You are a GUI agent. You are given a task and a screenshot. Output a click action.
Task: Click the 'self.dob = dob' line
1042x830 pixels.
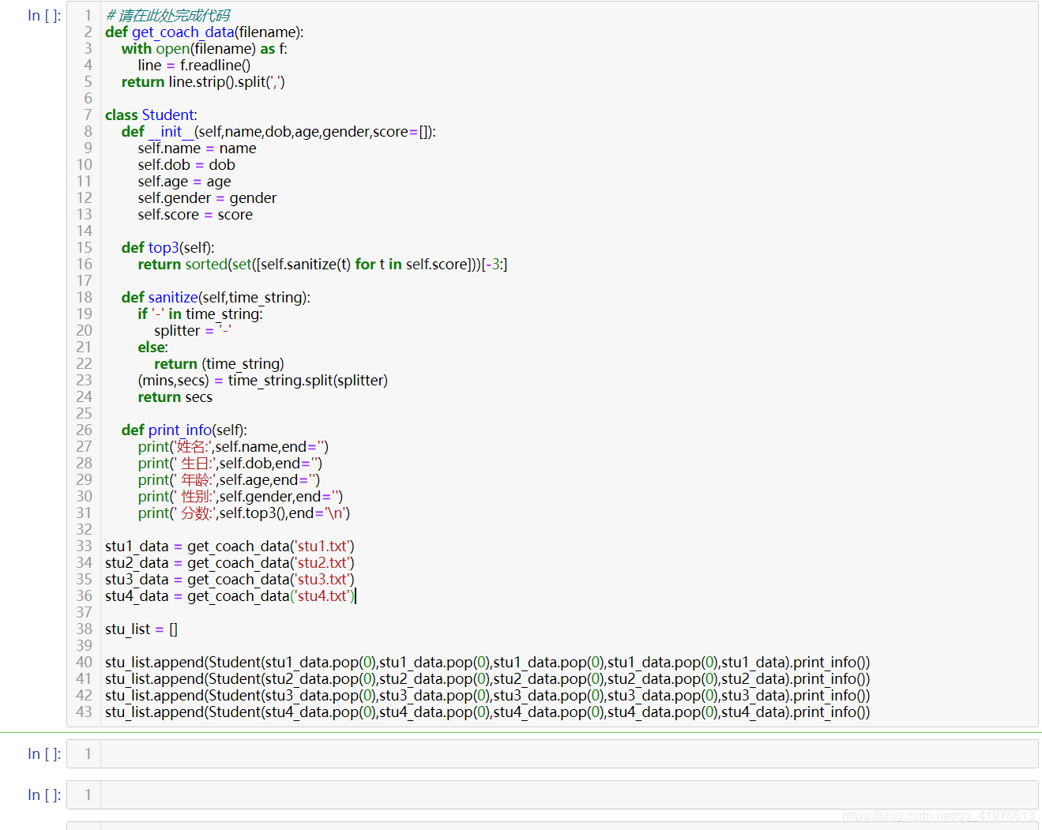pos(186,164)
